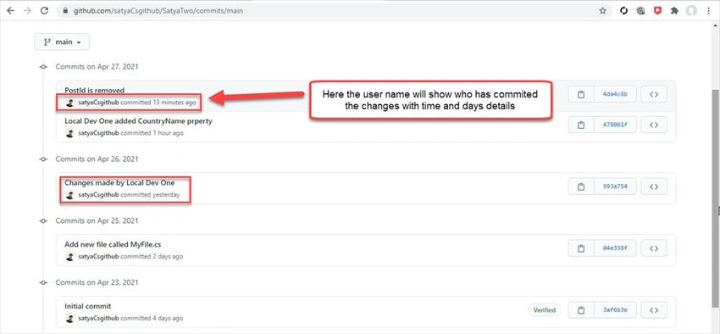Click 'Commits on Apr 27, 2021' heading
Viewport: 720px width, 334px height.
(97, 67)
